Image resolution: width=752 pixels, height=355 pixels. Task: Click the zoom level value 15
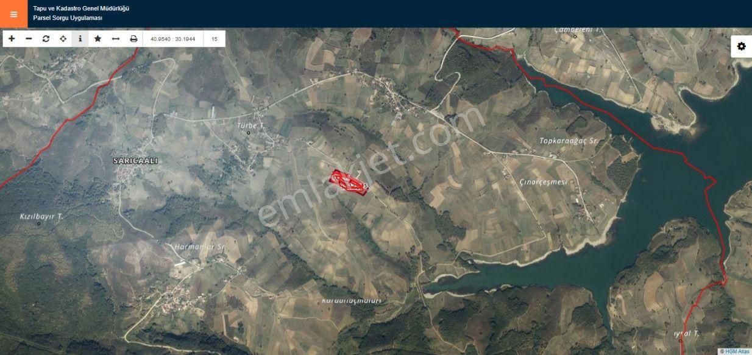[215, 39]
